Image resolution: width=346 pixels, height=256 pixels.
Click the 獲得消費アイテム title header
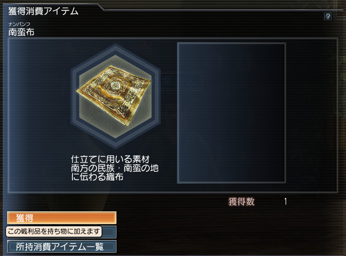coord(43,11)
